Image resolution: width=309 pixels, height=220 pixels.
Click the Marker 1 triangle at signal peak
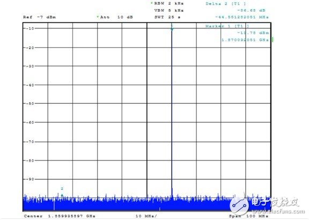[x=172, y=29]
